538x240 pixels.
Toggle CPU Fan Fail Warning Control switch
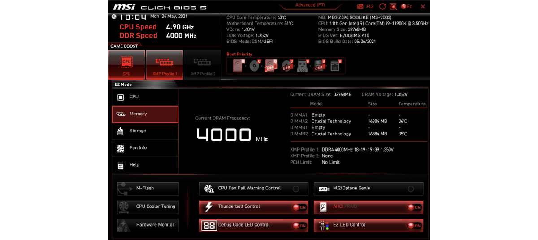pyautogui.click(x=296, y=189)
